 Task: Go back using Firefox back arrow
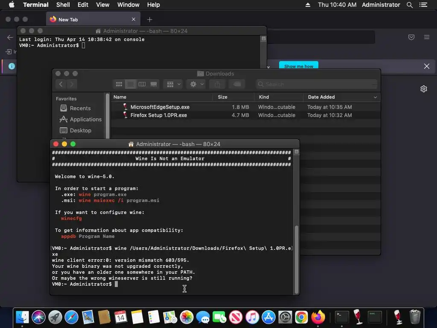10,38
